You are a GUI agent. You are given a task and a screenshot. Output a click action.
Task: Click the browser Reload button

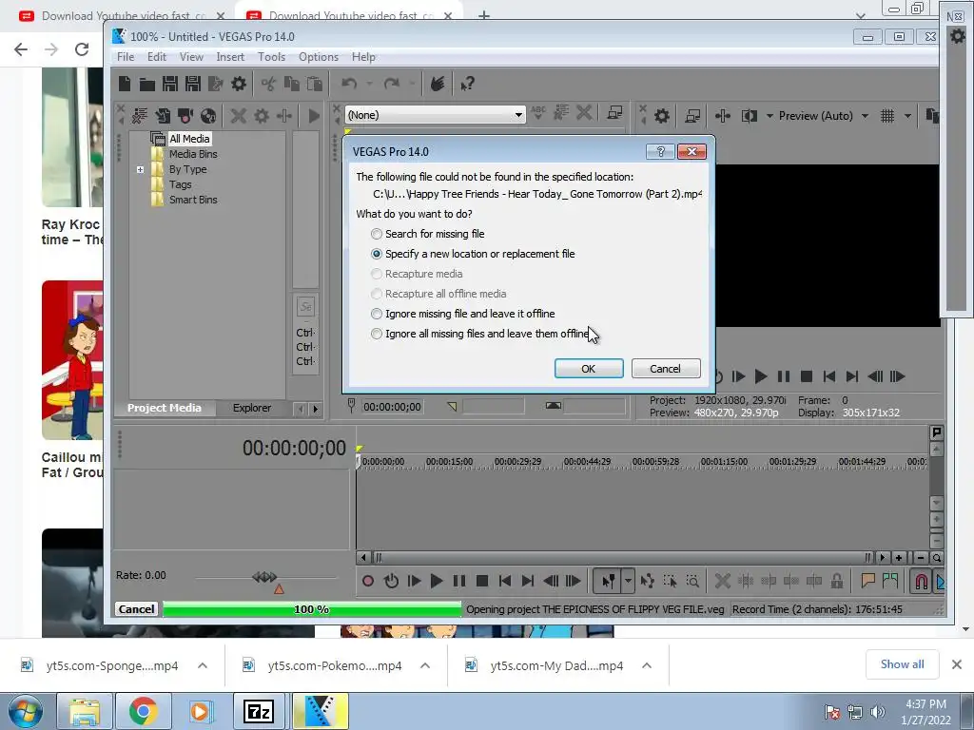[x=82, y=49]
